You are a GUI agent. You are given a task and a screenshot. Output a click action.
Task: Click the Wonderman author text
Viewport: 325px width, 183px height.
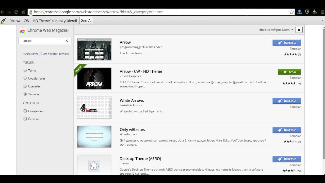pyautogui.click(x=128, y=134)
